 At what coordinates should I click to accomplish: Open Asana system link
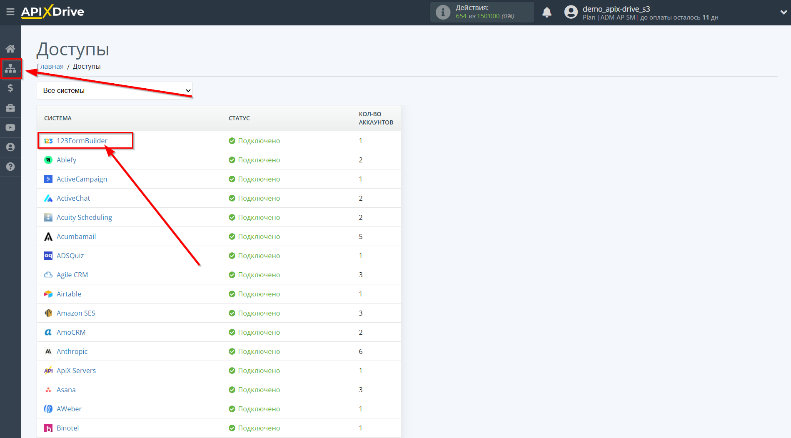click(66, 390)
